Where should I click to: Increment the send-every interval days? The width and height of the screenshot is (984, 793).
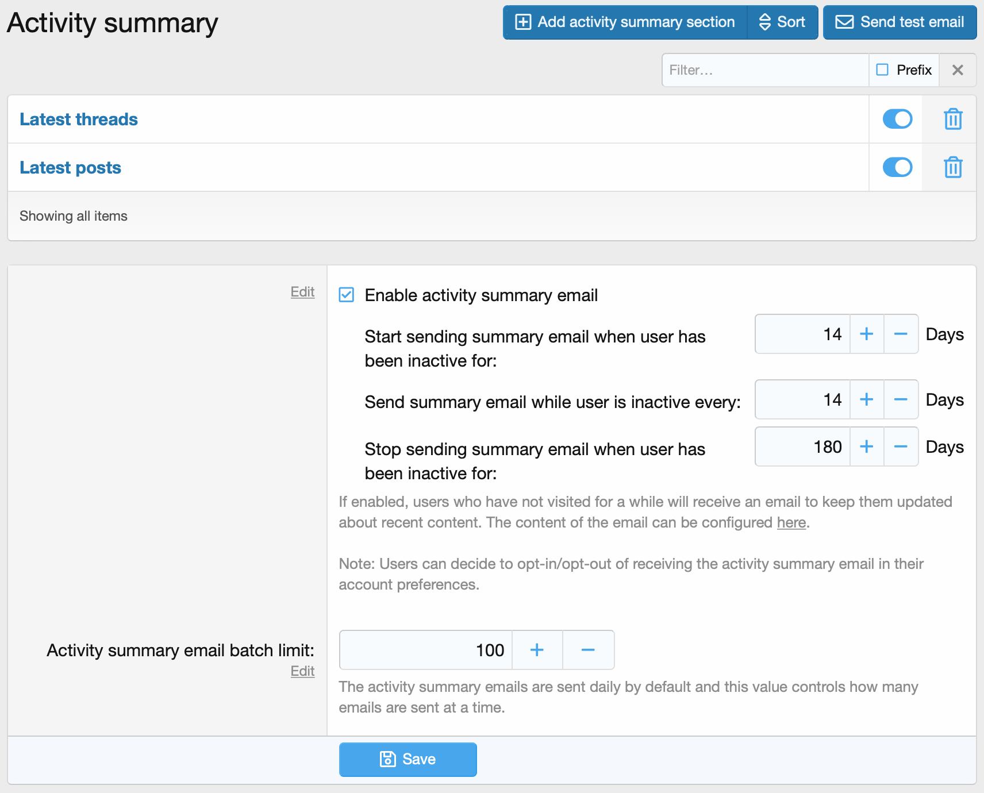(x=866, y=399)
